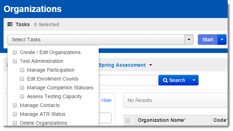
Task: Tick the Manage Contacts checkbox
Action: tap(15, 105)
